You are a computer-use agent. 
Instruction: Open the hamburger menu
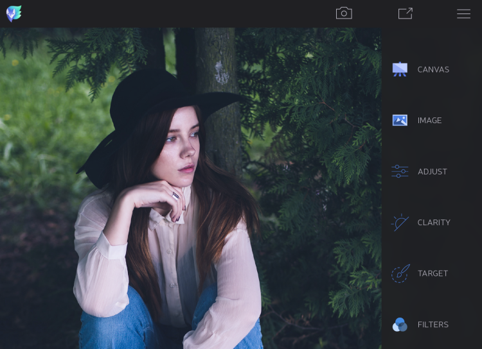463,14
